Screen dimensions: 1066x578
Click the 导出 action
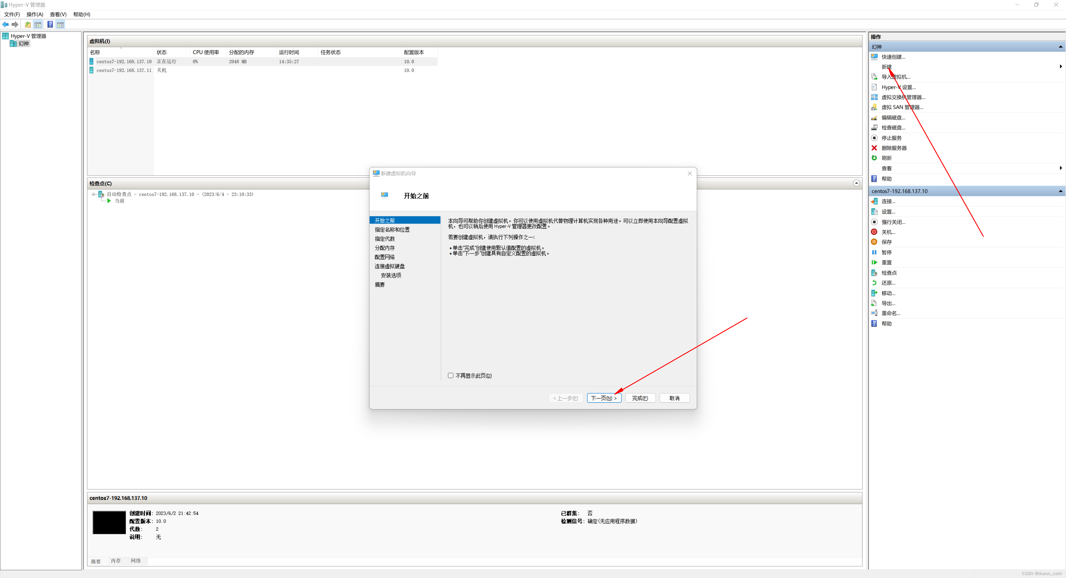click(x=888, y=303)
